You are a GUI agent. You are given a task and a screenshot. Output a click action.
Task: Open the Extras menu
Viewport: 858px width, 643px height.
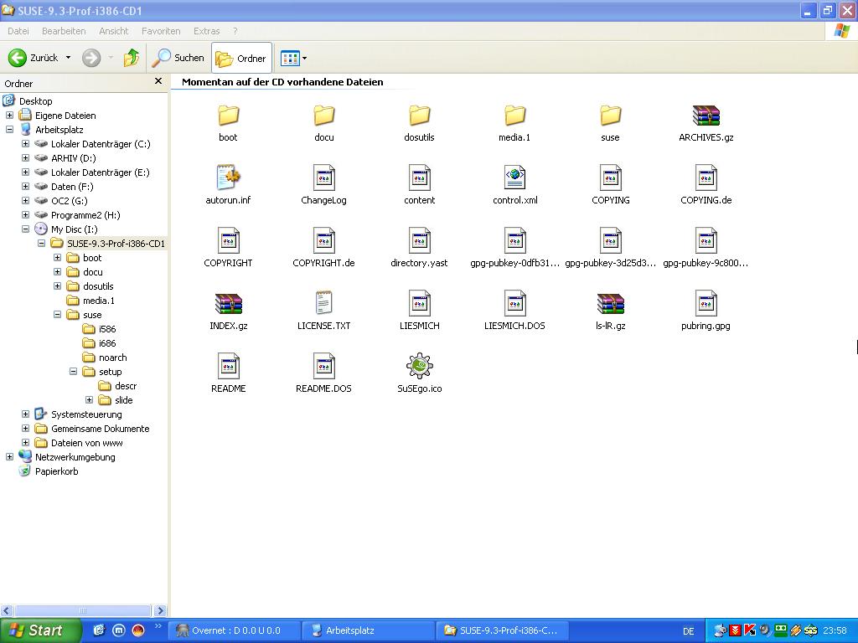coord(206,31)
